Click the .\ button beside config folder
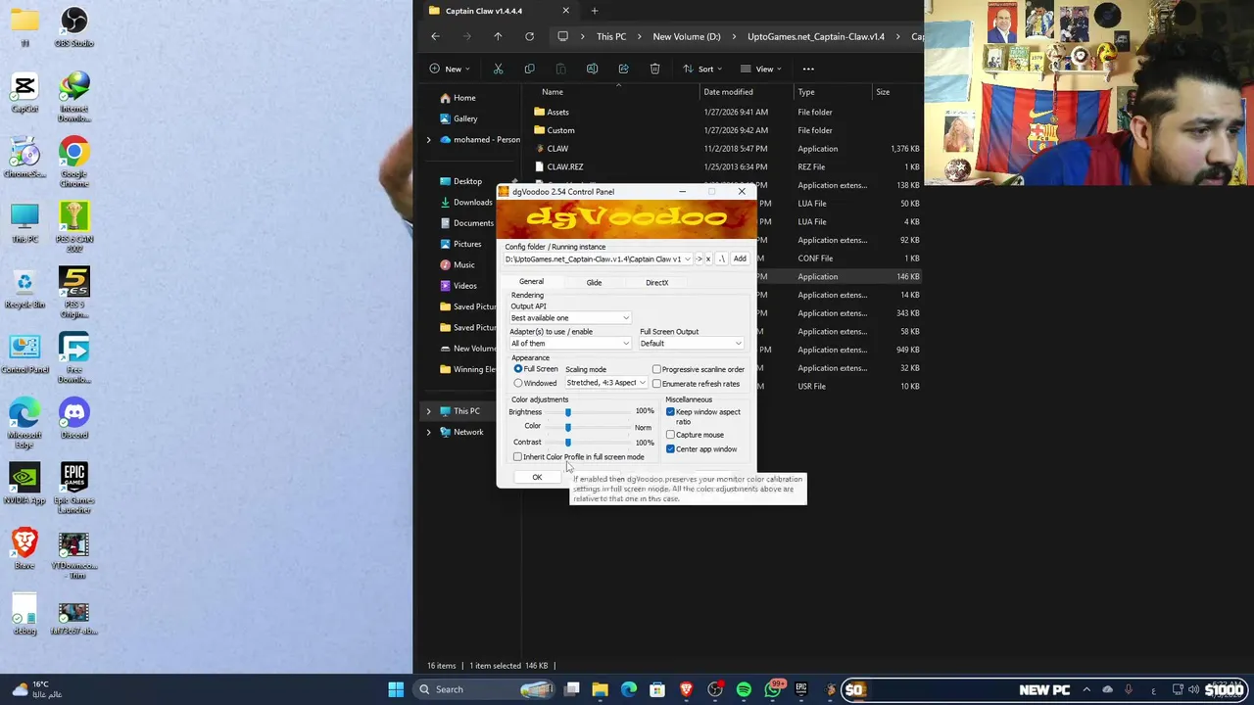1254x705 pixels. [x=721, y=259]
